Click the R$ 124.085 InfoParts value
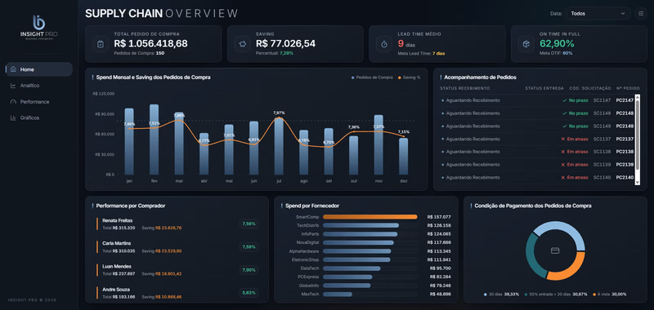 tap(439, 234)
